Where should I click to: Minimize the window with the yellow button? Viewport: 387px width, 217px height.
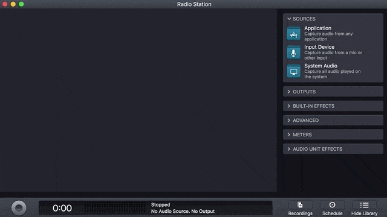13,4
